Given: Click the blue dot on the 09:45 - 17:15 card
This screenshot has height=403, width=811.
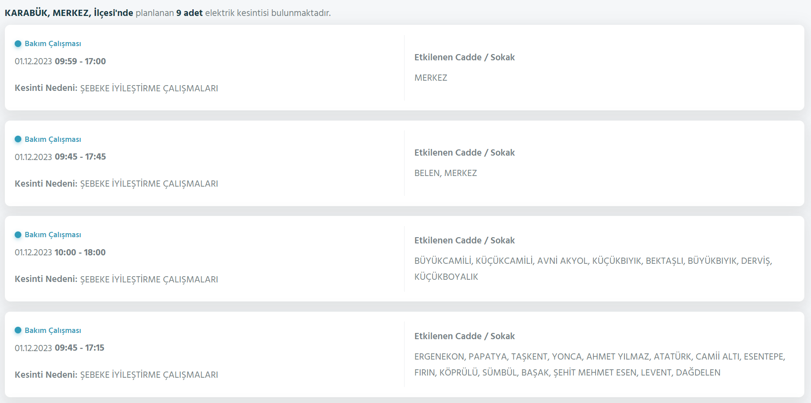Looking at the screenshot, I should [18, 330].
